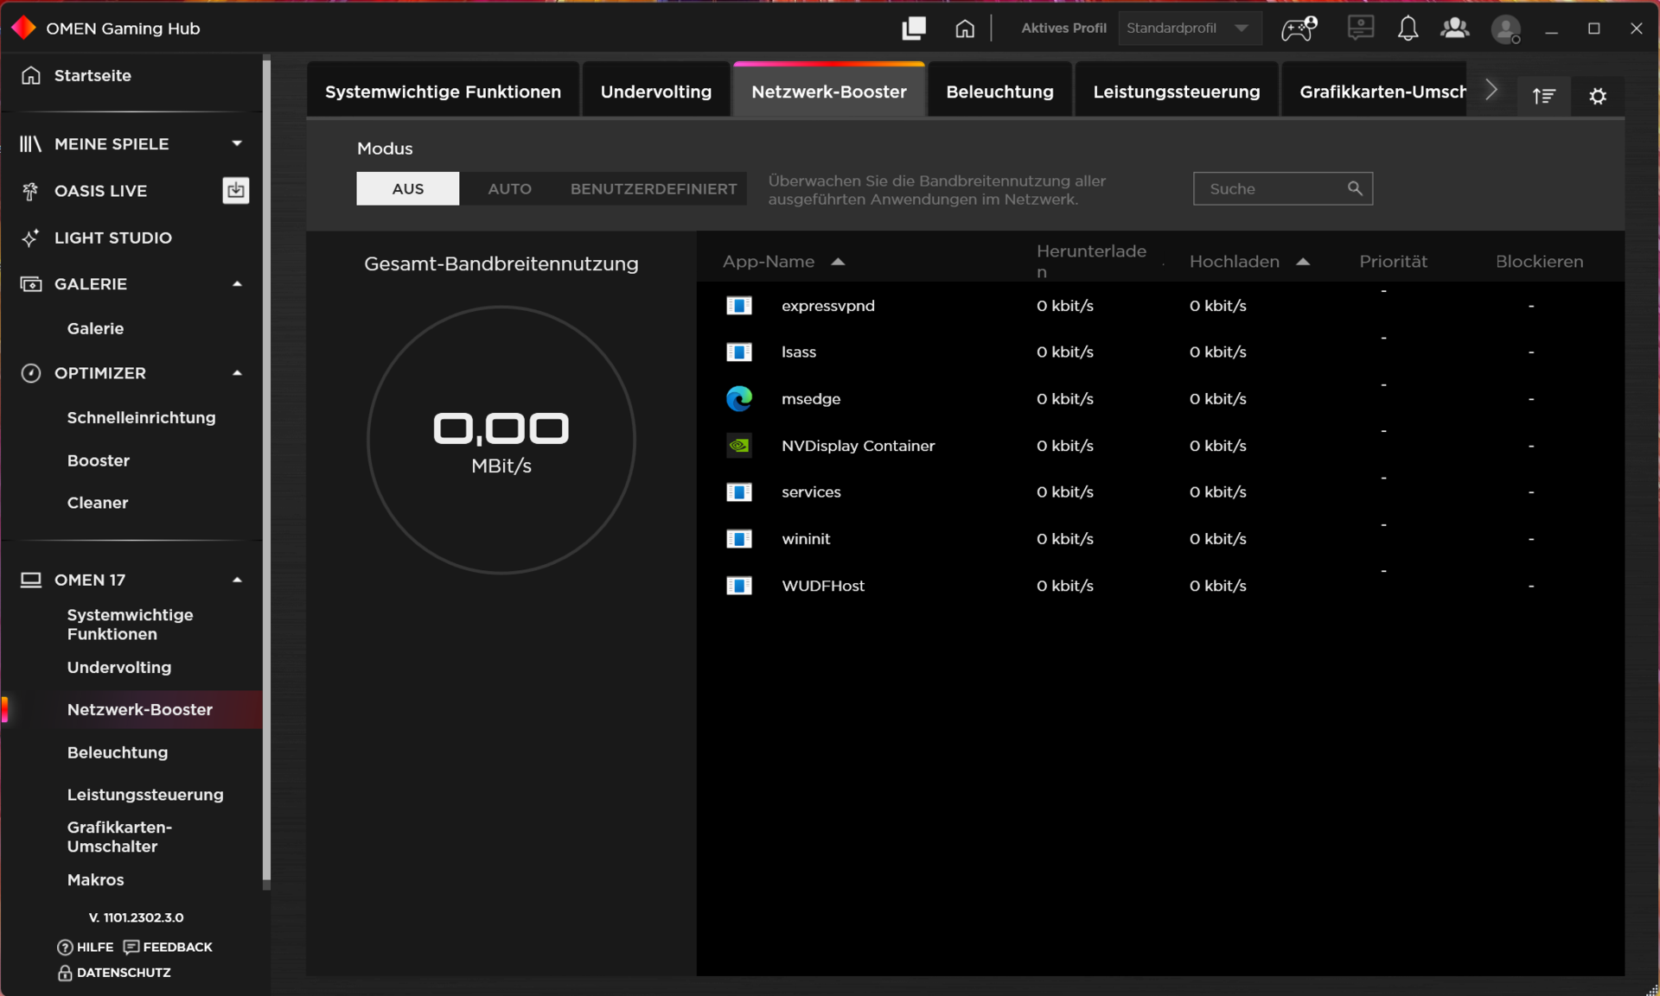Expand the MEINE SPIELE section
1660x996 pixels.
(x=237, y=143)
